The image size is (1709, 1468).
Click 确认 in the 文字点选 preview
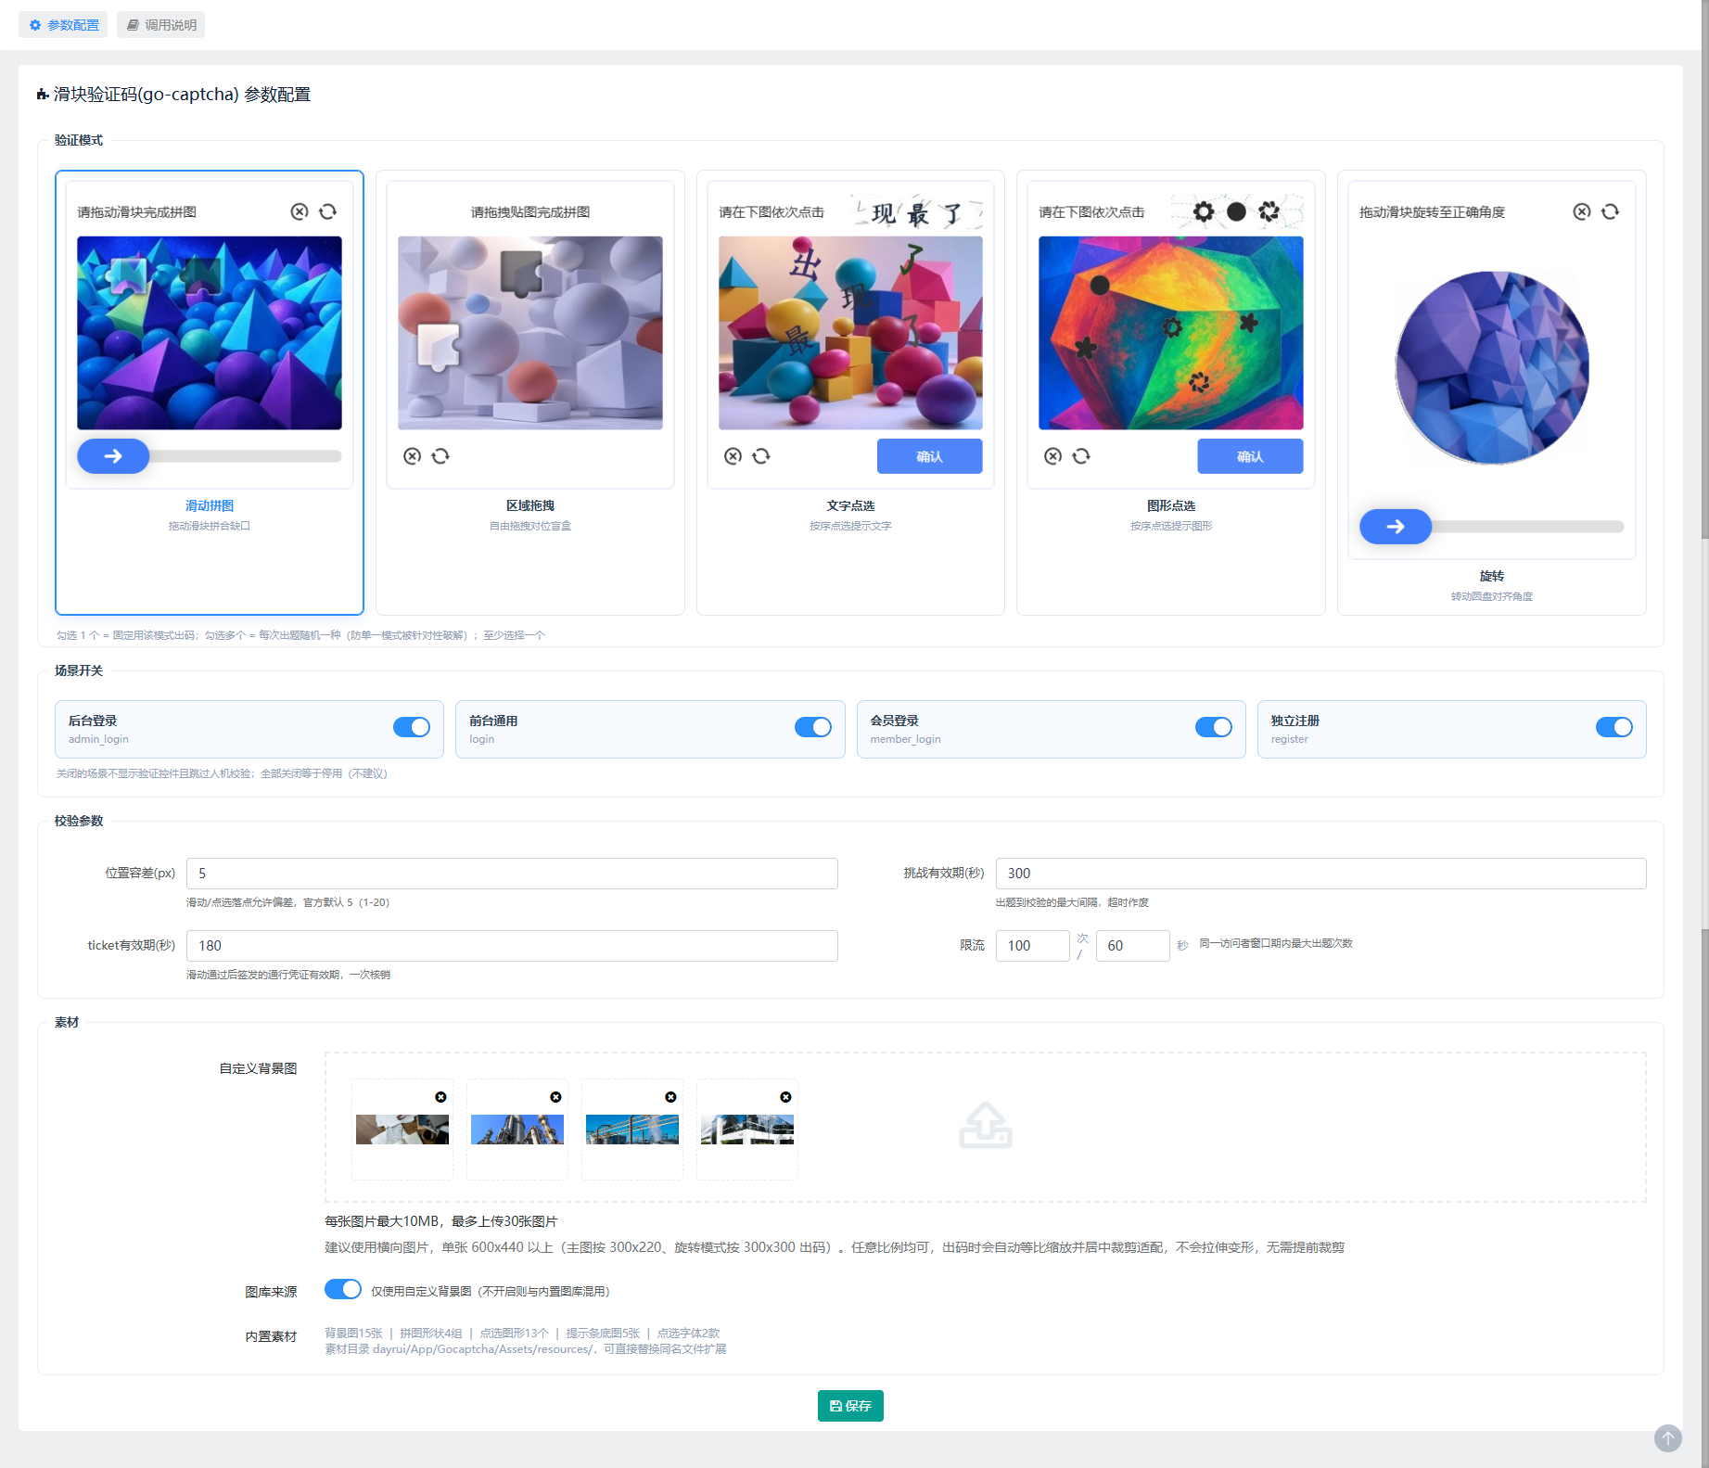tap(929, 456)
